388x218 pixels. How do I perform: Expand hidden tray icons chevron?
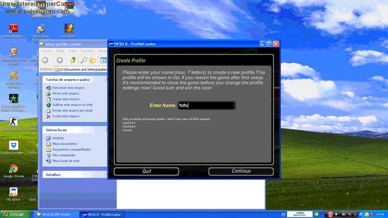(361, 214)
